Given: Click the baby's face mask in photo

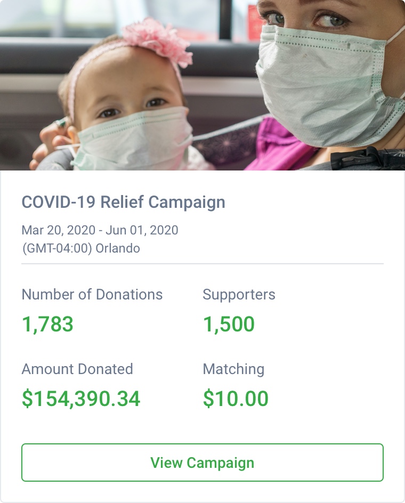Looking at the screenshot, I should coord(136,140).
